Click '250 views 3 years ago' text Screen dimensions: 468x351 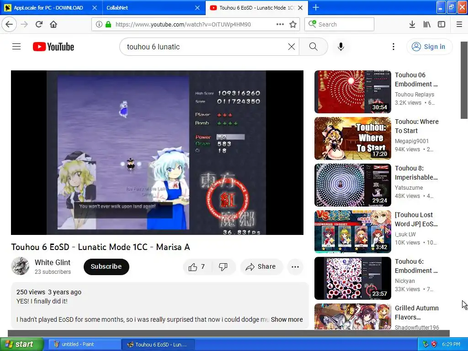click(x=48, y=292)
